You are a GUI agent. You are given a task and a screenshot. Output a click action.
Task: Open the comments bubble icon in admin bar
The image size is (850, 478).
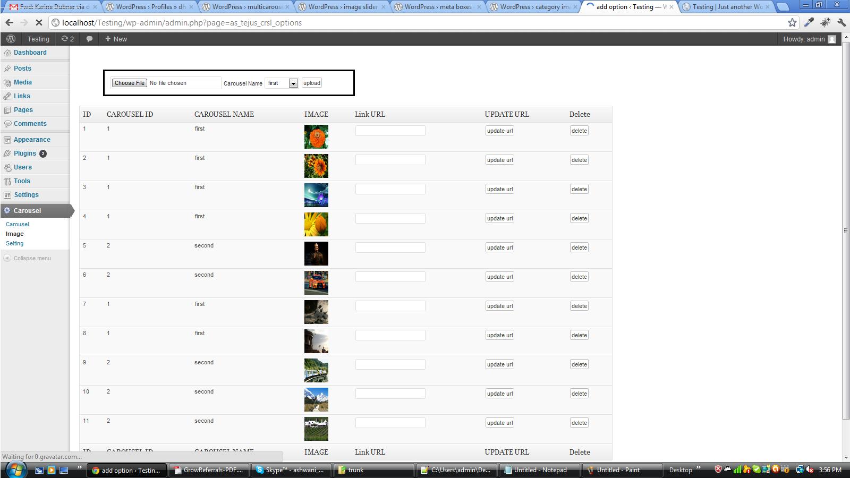(89, 39)
